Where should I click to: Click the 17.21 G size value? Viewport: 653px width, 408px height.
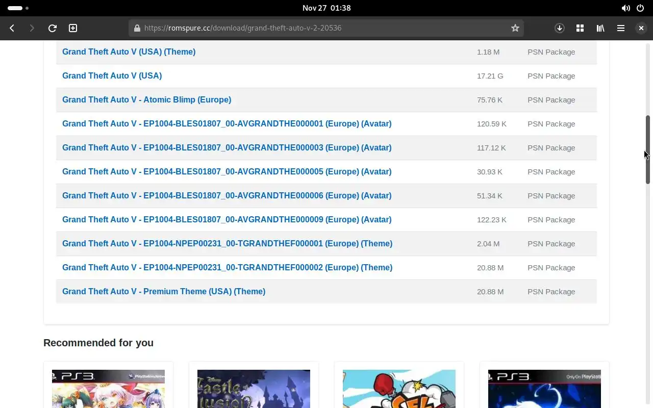pos(490,75)
